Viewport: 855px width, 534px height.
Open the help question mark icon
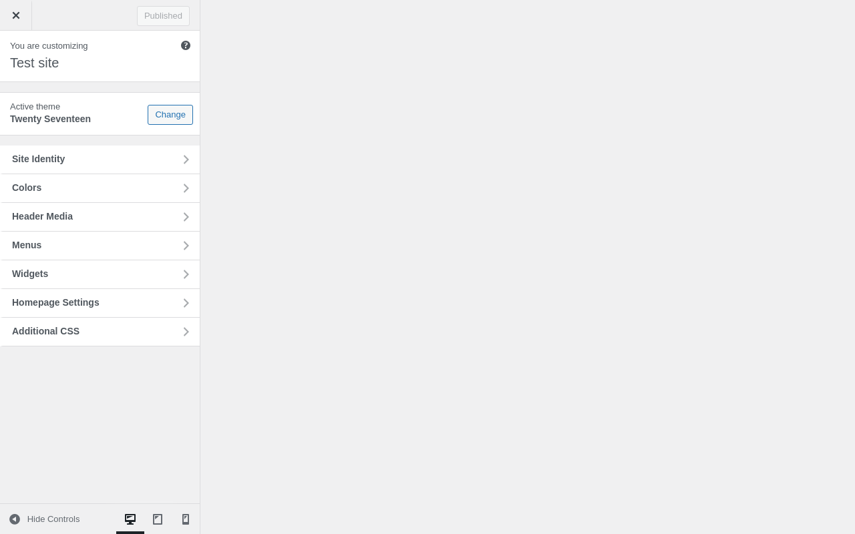tap(186, 45)
